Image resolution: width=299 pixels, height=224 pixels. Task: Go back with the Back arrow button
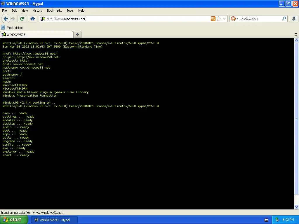(6, 19)
